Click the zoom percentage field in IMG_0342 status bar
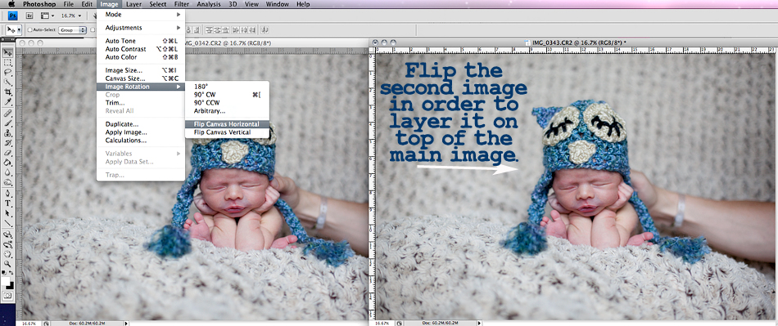 click(28, 323)
